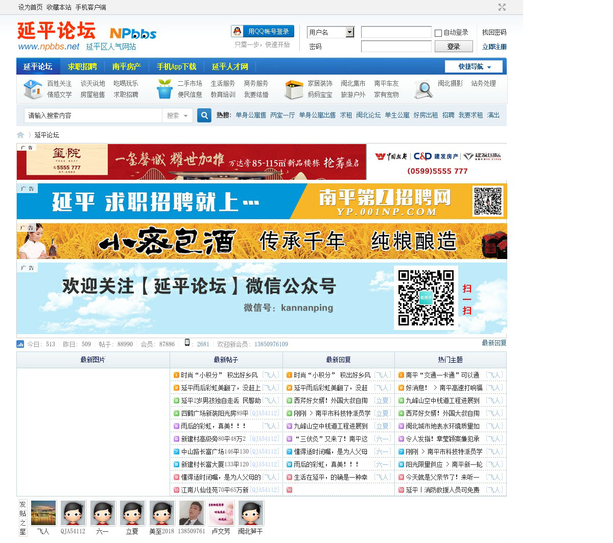This screenshot has width=613, height=543.
Task: Open the 房屋租售 forum link
Action: point(92,95)
